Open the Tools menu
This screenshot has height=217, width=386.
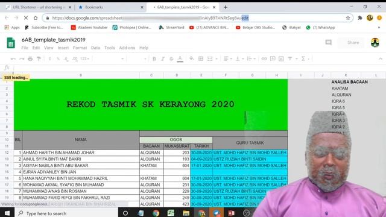[110, 48]
